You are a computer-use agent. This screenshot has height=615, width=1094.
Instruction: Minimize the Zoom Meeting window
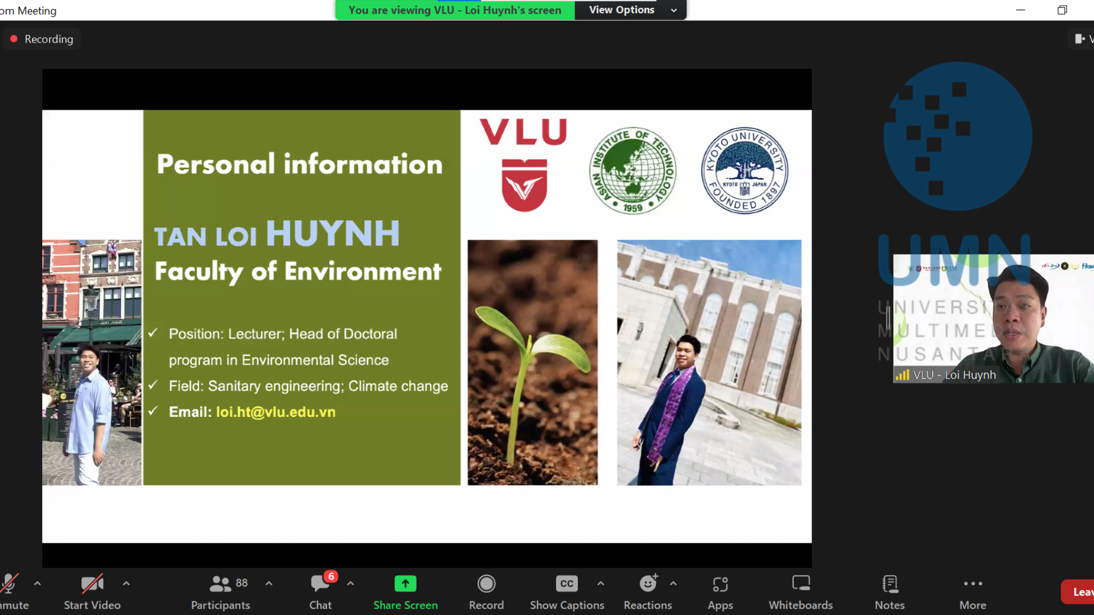click(x=1020, y=10)
